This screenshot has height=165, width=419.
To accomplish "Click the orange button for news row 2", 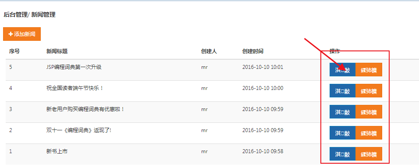I will coord(369,133).
